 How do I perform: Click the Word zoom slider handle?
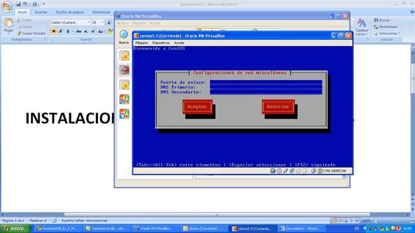pyautogui.click(x=397, y=221)
